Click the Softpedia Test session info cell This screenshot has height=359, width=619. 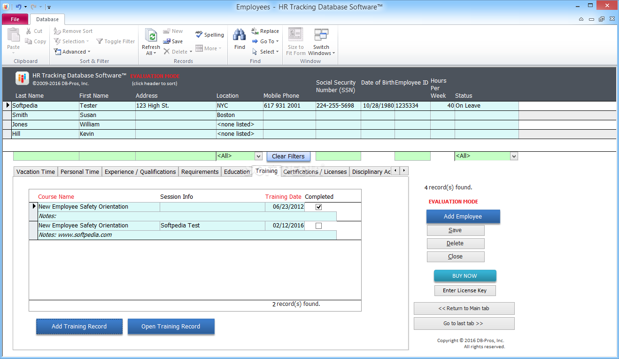pos(212,226)
